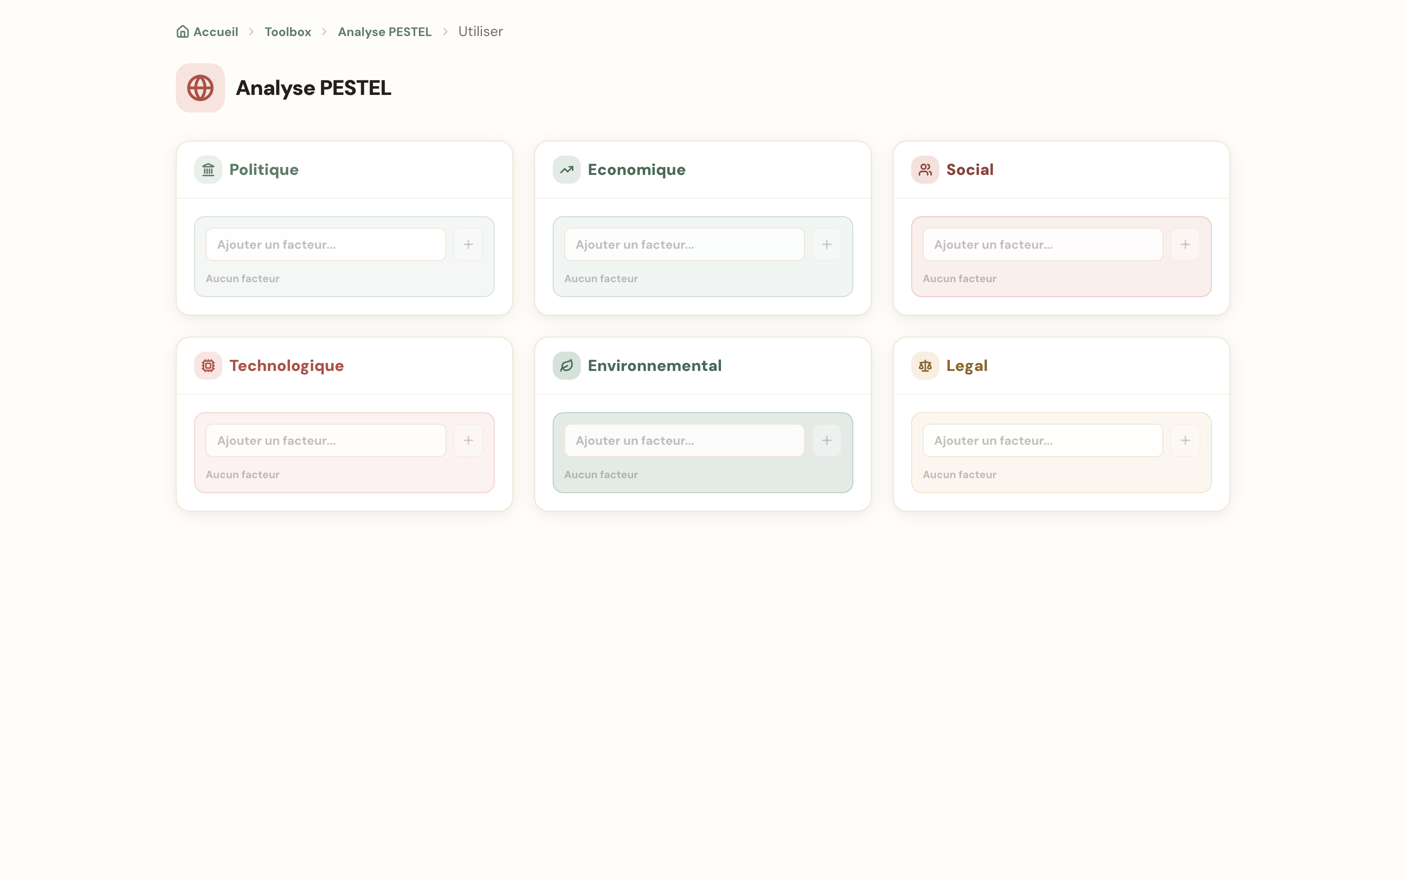Viewport: 1406px width, 879px height.
Task: Click the Environnemental card heading
Action: click(x=655, y=366)
